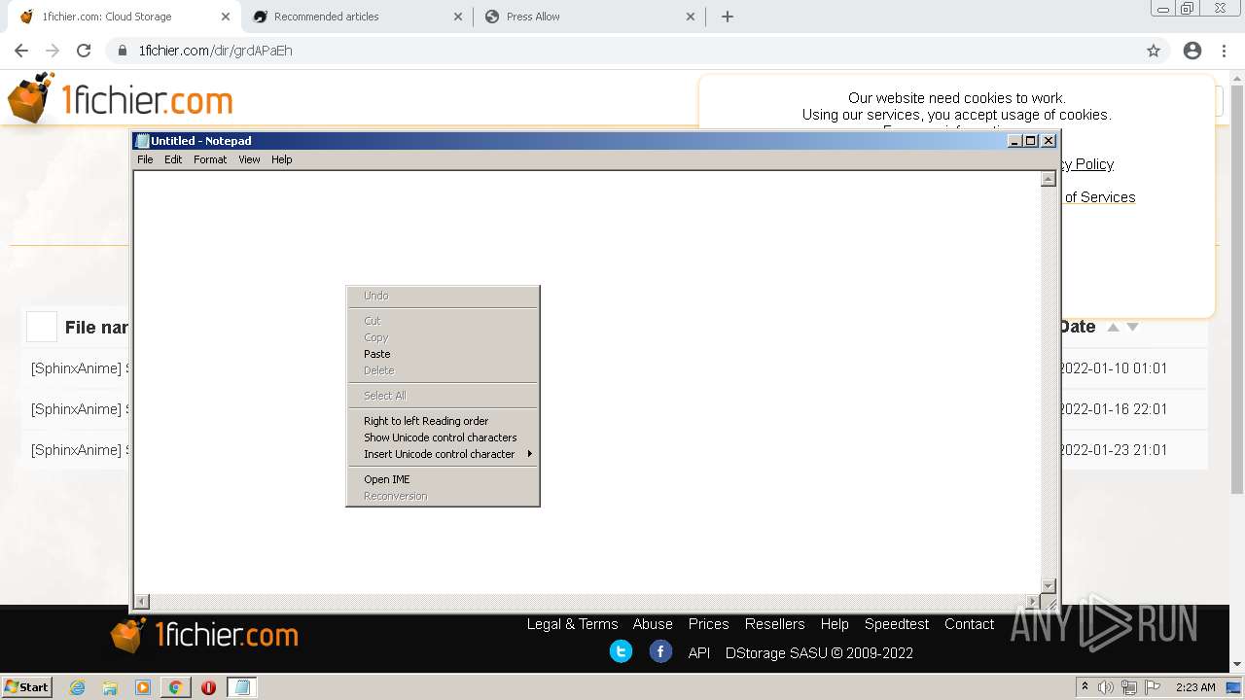The height and width of the screenshot is (700, 1245).
Task: Open Chrome taskbar icon
Action: [175, 687]
